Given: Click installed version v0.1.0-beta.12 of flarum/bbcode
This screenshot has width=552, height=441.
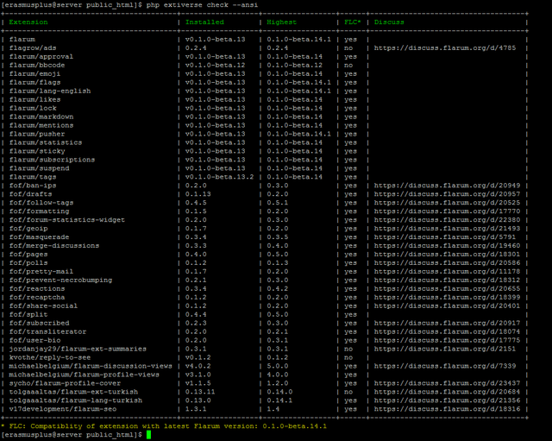Looking at the screenshot, I should pos(216,66).
